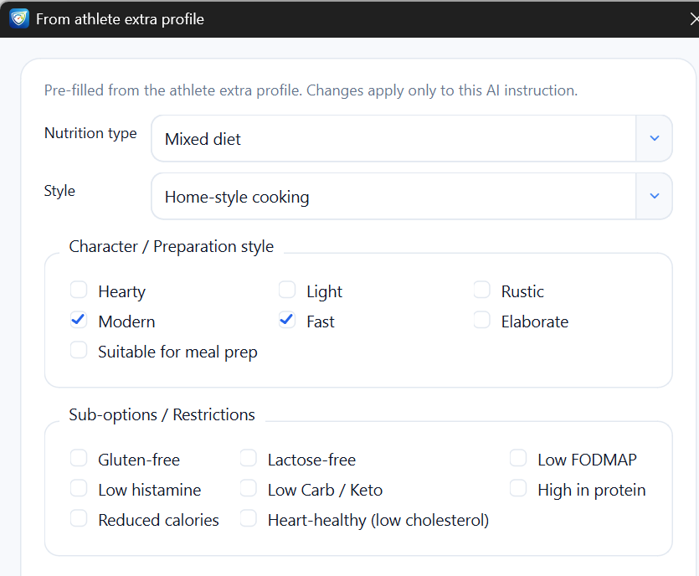The width and height of the screenshot is (699, 576).
Task: Disable the Fast checkbox
Action: coord(287,320)
